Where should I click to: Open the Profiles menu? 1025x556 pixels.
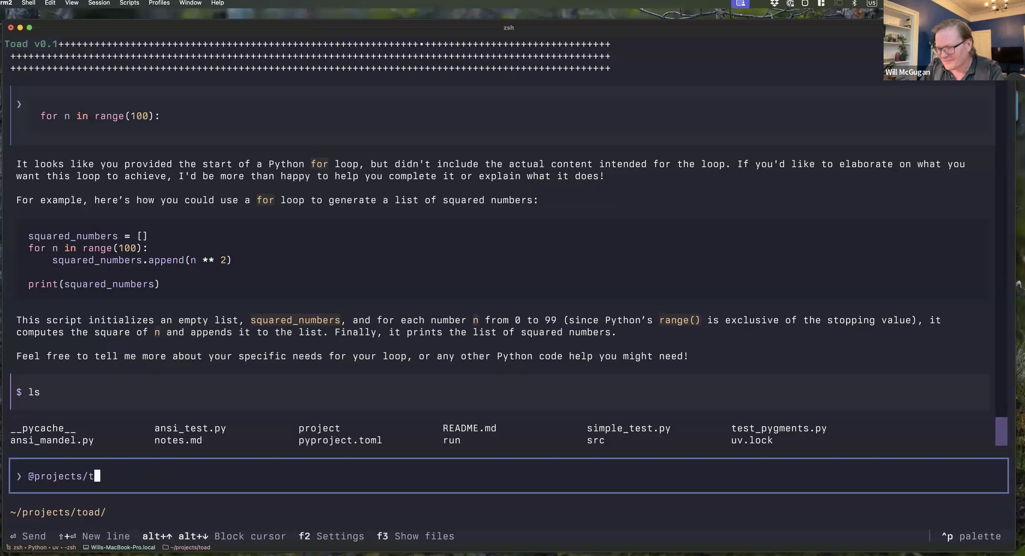coord(159,3)
